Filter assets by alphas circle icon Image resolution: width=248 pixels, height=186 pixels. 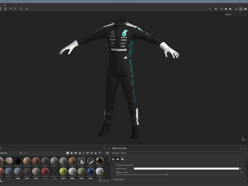88,153
